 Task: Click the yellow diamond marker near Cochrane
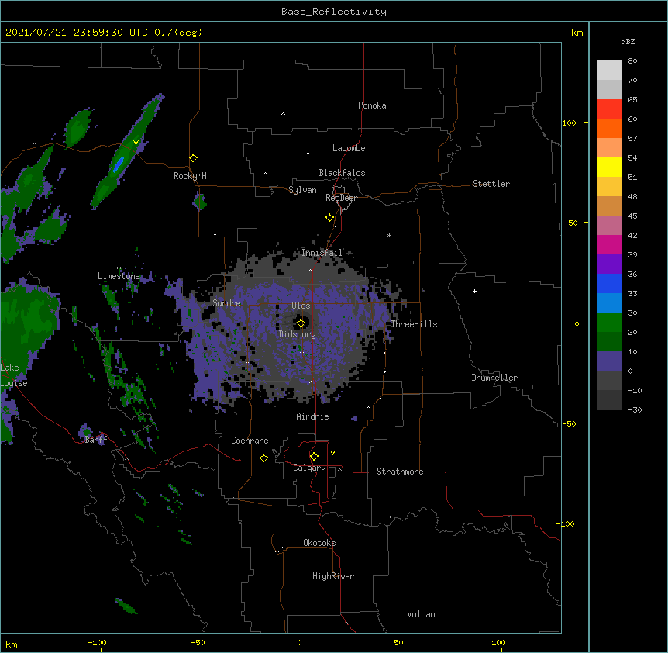point(263,458)
